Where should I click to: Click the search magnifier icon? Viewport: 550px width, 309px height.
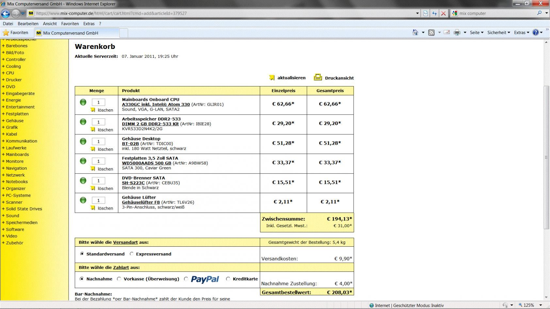539,13
